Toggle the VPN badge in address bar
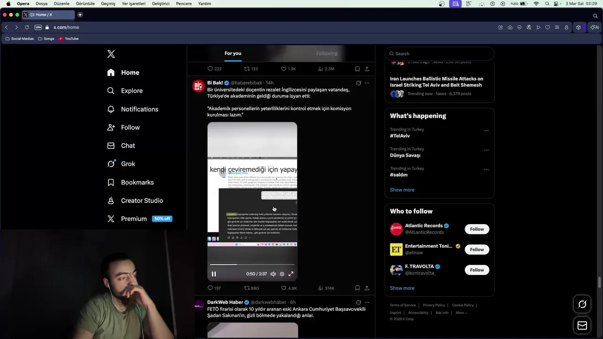The height and width of the screenshot is (339, 603). click(x=38, y=27)
